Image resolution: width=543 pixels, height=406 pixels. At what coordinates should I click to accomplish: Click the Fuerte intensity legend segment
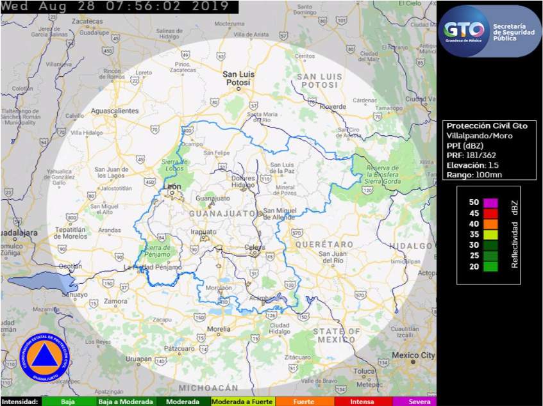tap(305, 402)
